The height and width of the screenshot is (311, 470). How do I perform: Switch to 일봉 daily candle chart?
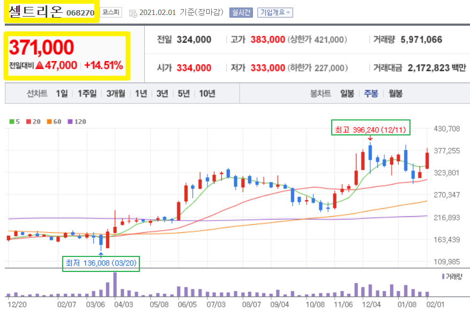click(347, 94)
